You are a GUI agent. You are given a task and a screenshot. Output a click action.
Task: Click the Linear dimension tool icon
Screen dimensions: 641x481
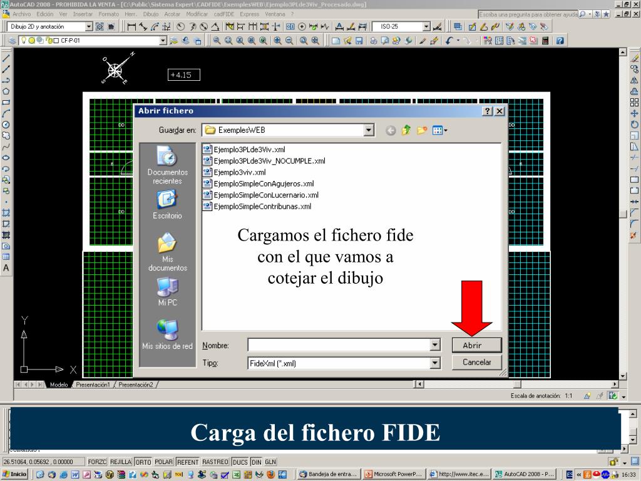point(131,27)
